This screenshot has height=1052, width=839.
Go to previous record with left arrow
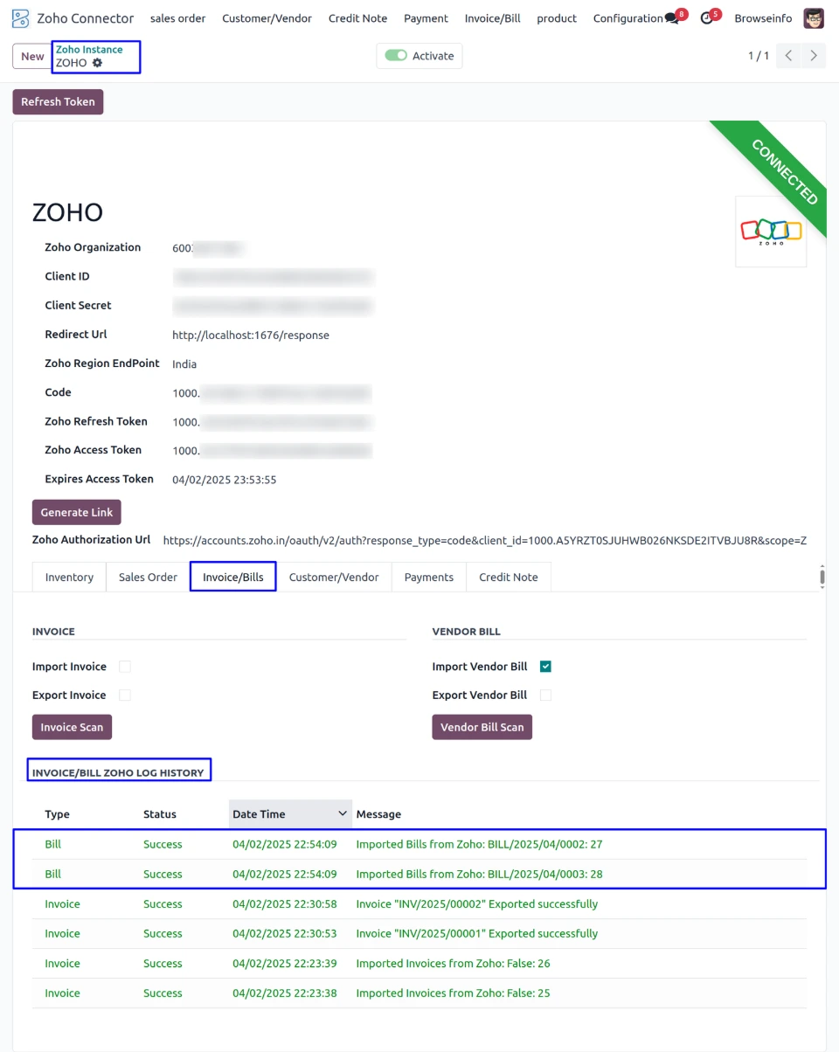click(x=788, y=56)
